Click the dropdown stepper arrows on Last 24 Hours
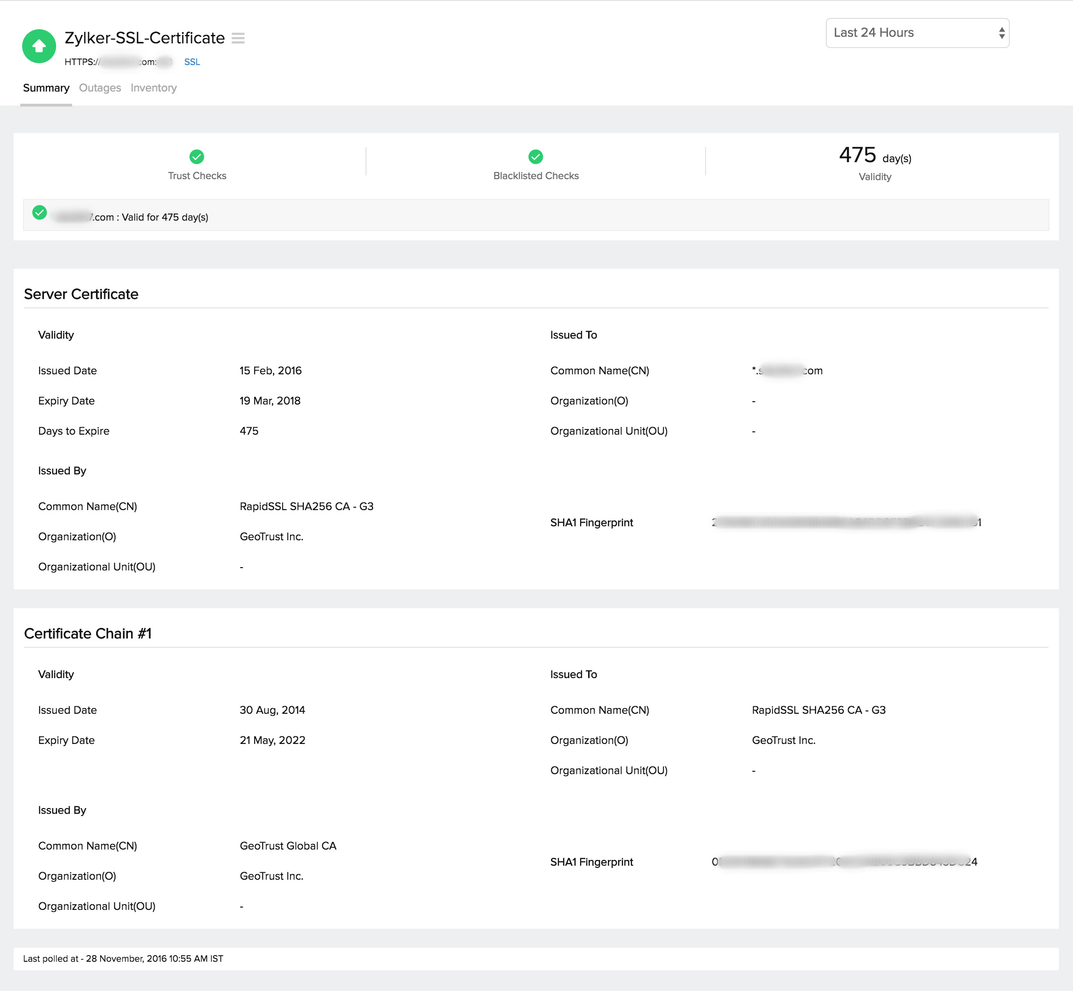Image resolution: width=1073 pixels, height=991 pixels. (1002, 33)
